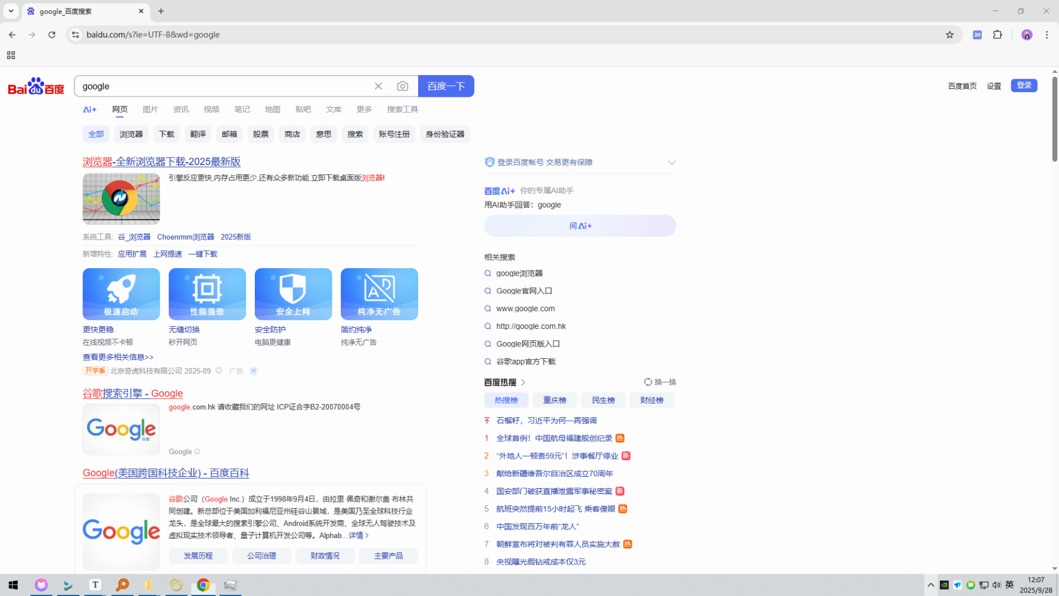This screenshot has height=596, width=1059.
Task: Click the camera image search icon
Action: (x=402, y=86)
